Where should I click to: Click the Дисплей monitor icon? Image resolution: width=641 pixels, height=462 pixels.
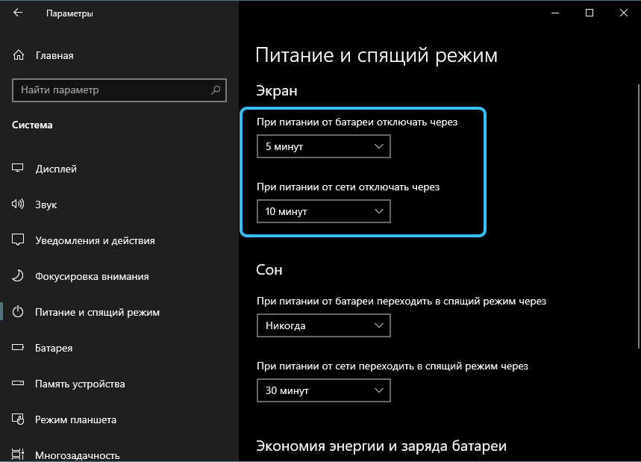click(19, 169)
